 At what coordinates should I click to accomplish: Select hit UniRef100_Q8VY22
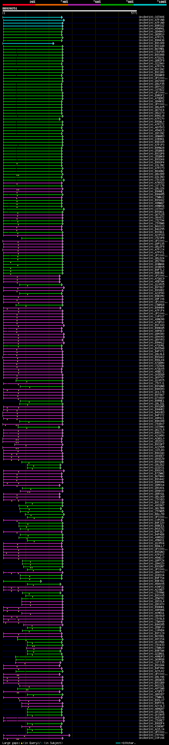click(152, 87)
